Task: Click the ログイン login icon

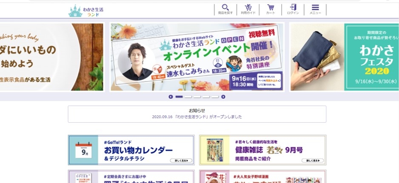Action: pos(293,9)
